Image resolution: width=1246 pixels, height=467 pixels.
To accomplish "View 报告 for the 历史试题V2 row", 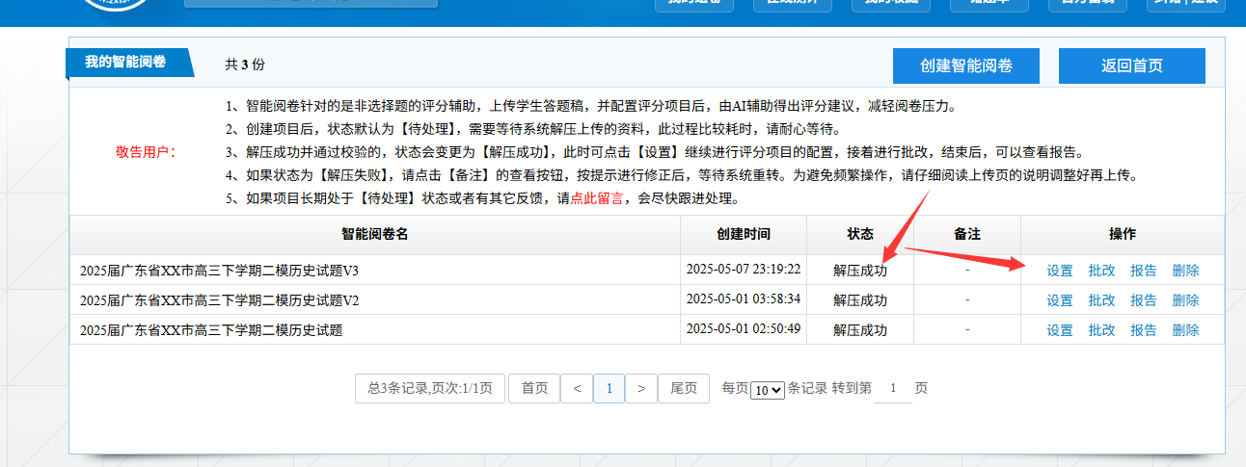I will 1144,300.
